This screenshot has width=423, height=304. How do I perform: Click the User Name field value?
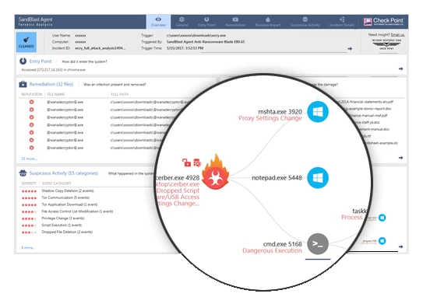coord(80,36)
